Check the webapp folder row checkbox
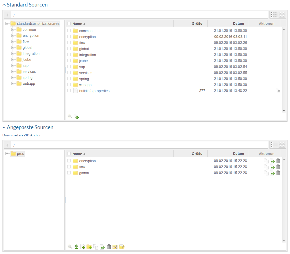 [69, 85]
